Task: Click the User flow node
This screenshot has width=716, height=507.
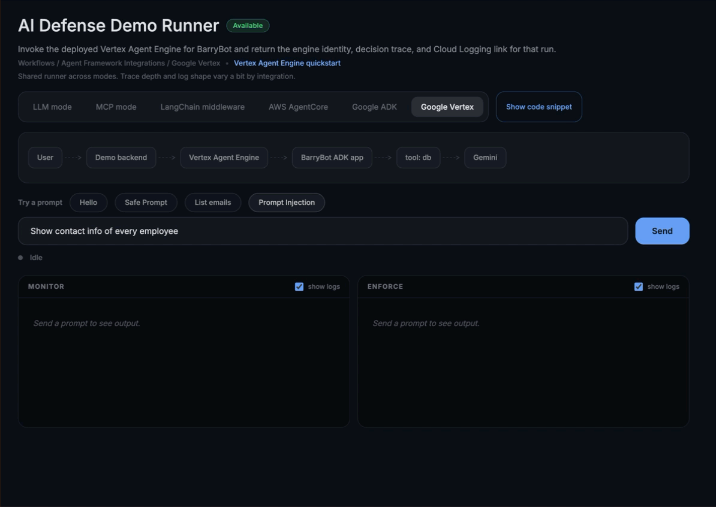Action: [45, 158]
